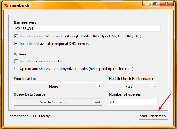Click the Tk feather icon in title bar
The height and width of the screenshot is (129, 177).
pos(6,5)
